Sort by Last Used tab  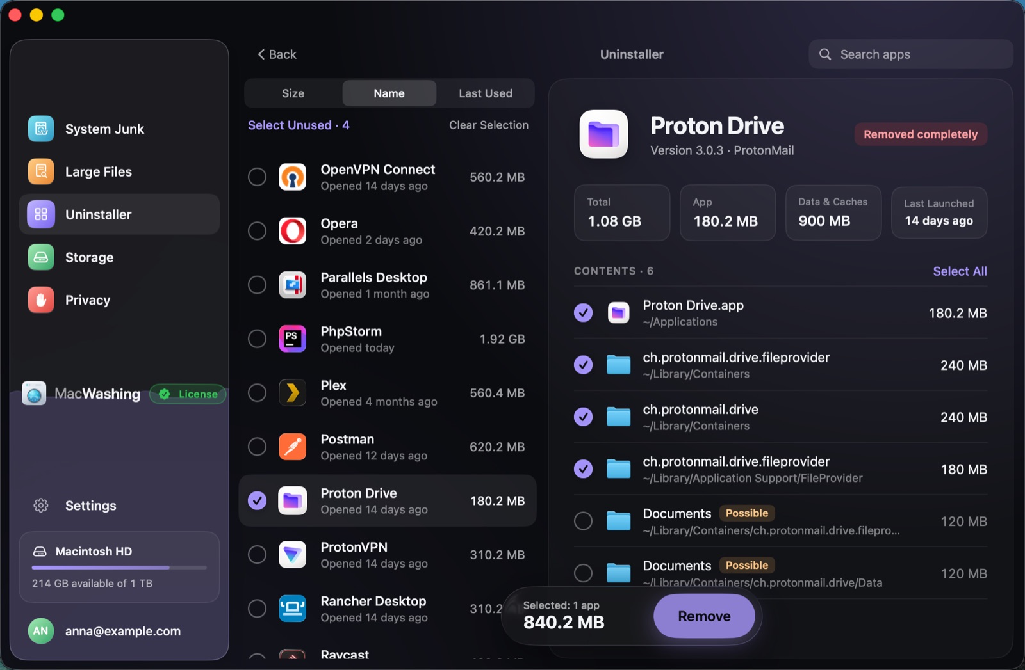pyautogui.click(x=486, y=93)
